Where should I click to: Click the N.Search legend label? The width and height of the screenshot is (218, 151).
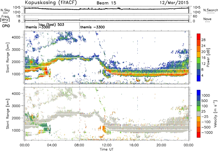point(211,10)
